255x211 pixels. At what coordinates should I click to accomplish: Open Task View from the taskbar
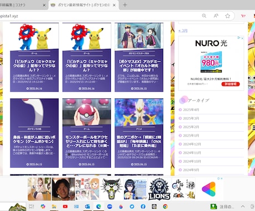[x=32, y=207]
